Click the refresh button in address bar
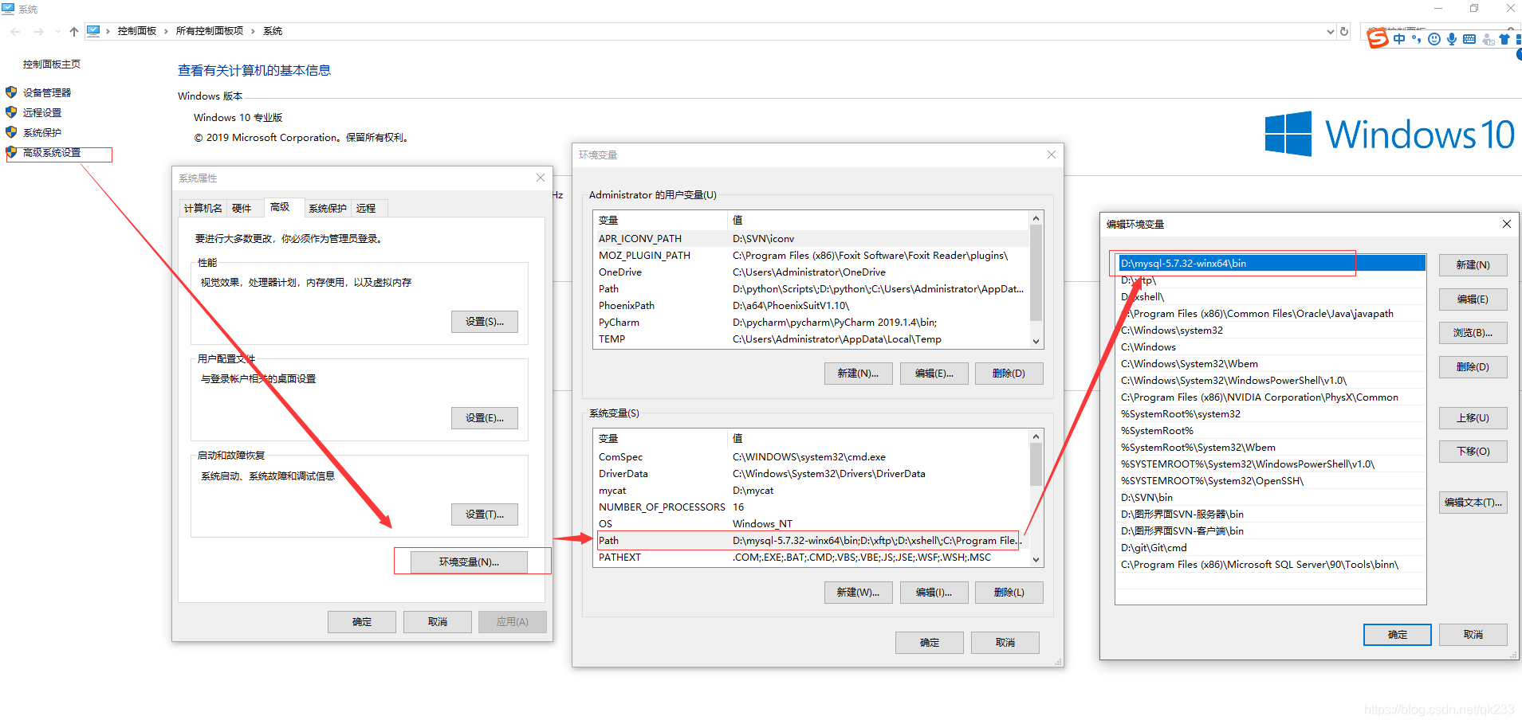Image resolution: width=1522 pixels, height=724 pixels. click(1344, 31)
